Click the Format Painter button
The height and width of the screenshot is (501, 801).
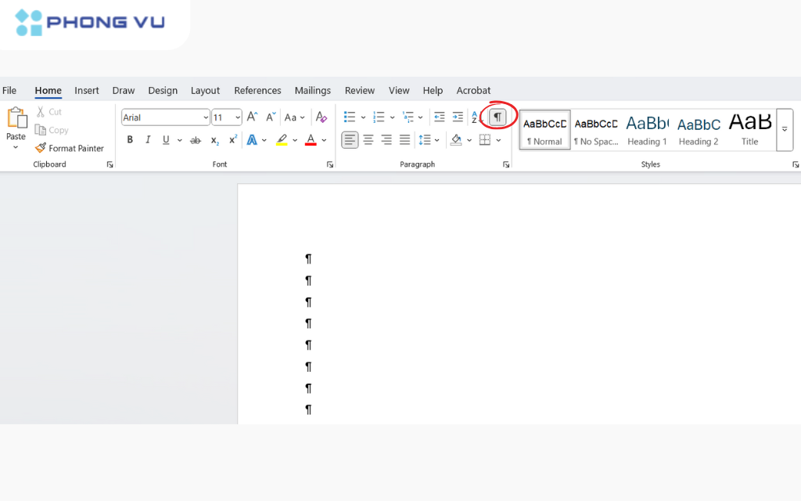(70, 148)
